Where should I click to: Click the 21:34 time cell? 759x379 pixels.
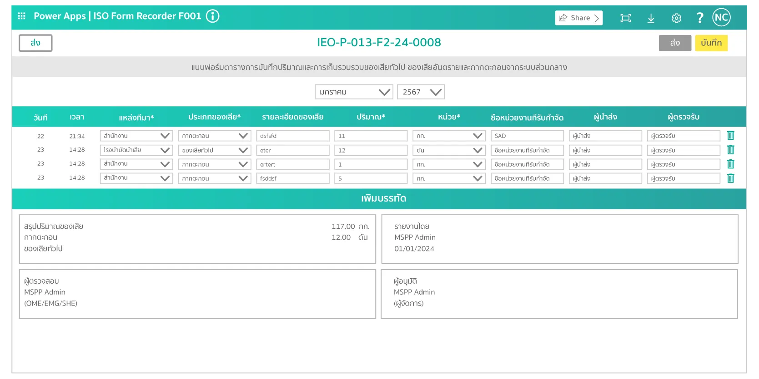point(77,136)
